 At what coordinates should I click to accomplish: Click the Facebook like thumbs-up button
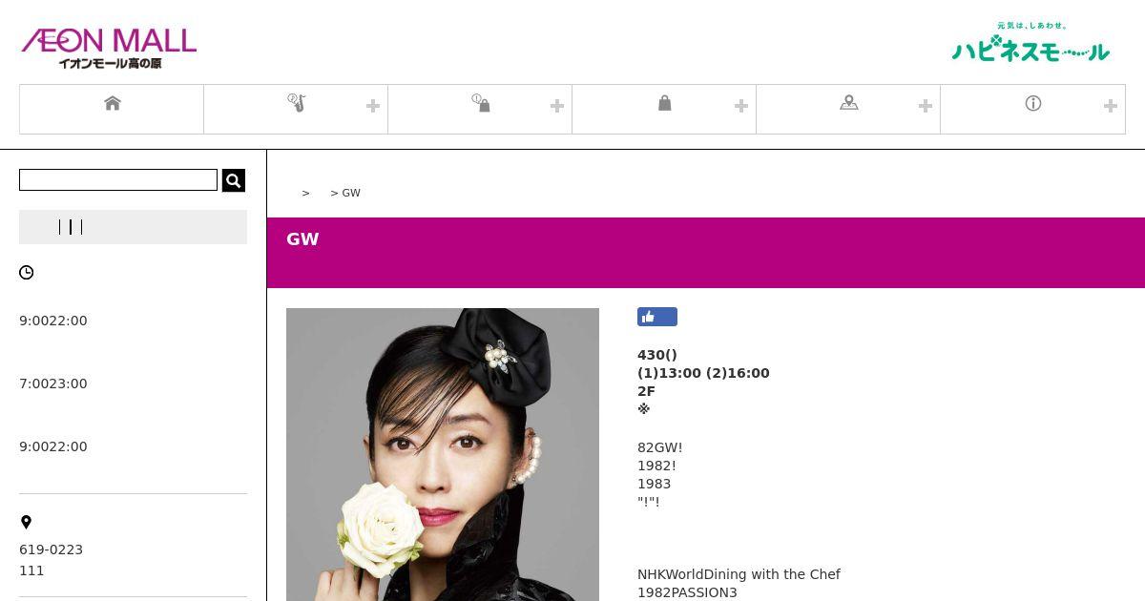point(657,317)
